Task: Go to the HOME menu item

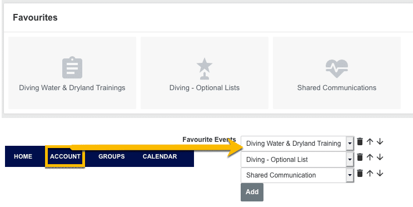Action: pos(23,156)
